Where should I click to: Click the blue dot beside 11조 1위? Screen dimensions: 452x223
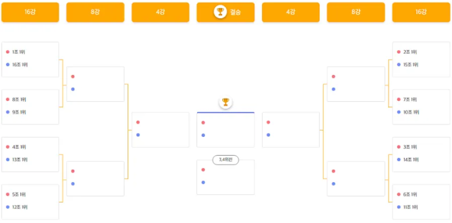tap(399, 207)
